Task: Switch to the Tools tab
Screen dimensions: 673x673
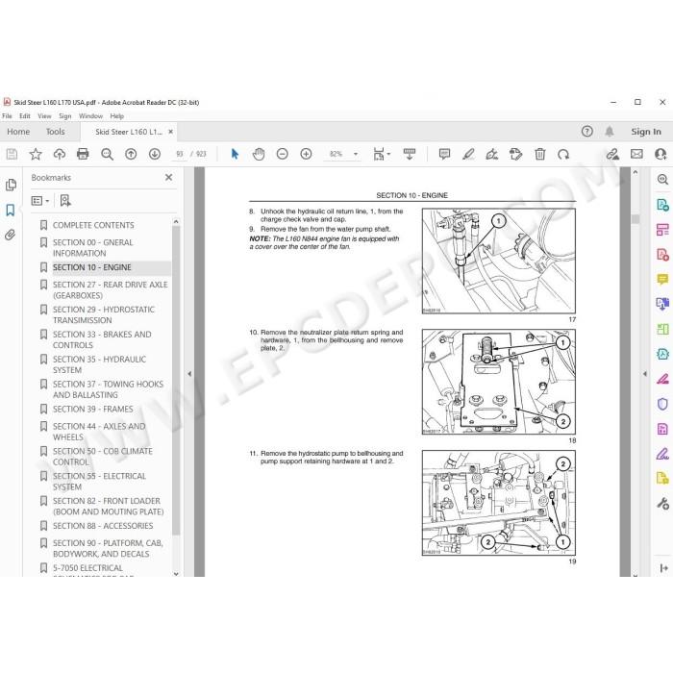Action: coord(56,132)
